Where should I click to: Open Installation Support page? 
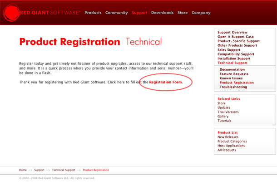[x=234, y=59]
